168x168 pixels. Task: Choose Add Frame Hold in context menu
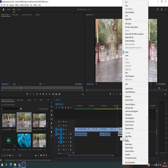point(129,108)
